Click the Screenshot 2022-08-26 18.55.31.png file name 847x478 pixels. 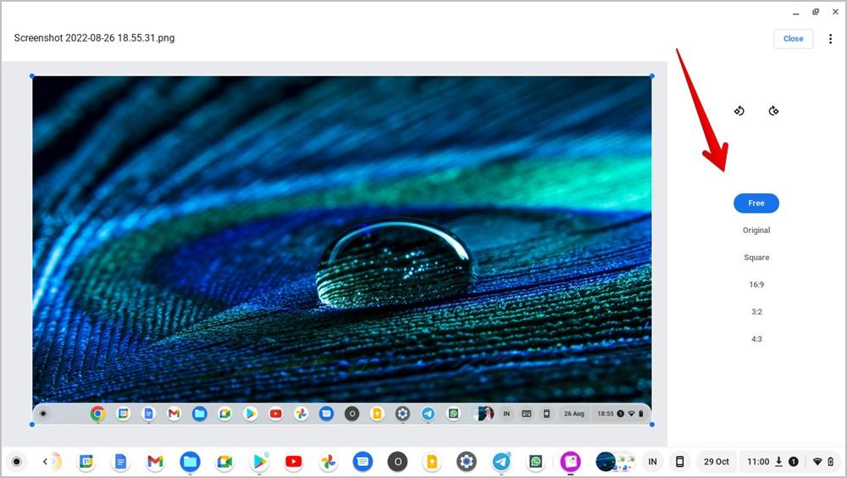click(94, 38)
